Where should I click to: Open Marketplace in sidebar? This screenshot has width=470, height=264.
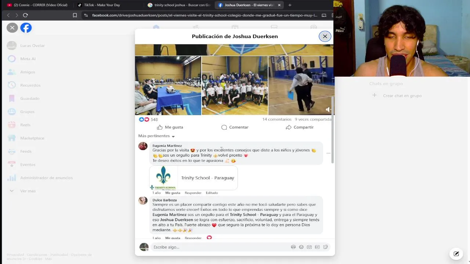click(32, 138)
